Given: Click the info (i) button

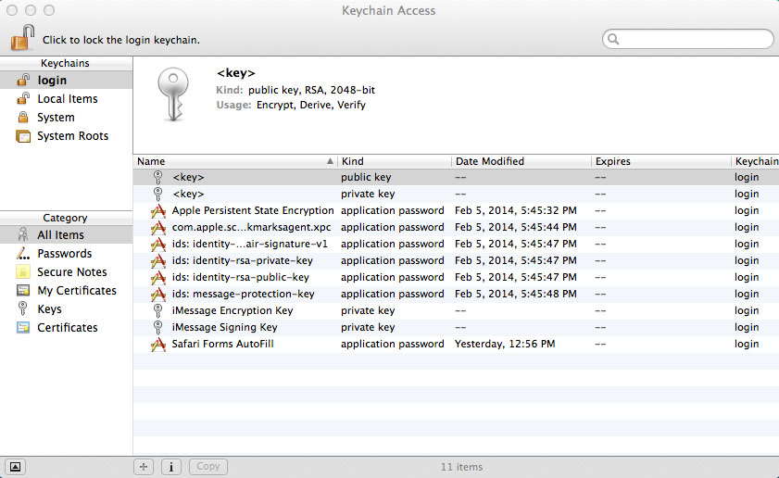Looking at the screenshot, I should (171, 467).
